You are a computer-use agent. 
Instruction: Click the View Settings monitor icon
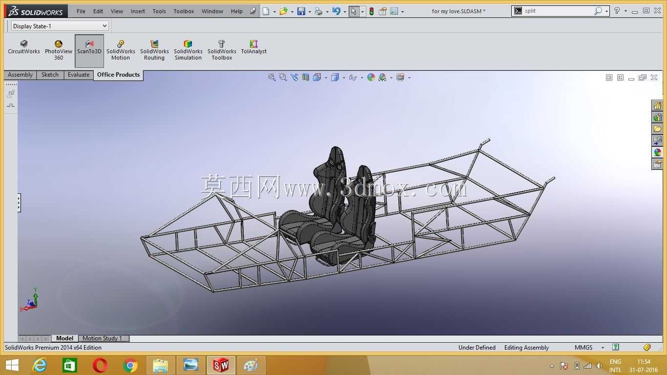[x=400, y=77]
